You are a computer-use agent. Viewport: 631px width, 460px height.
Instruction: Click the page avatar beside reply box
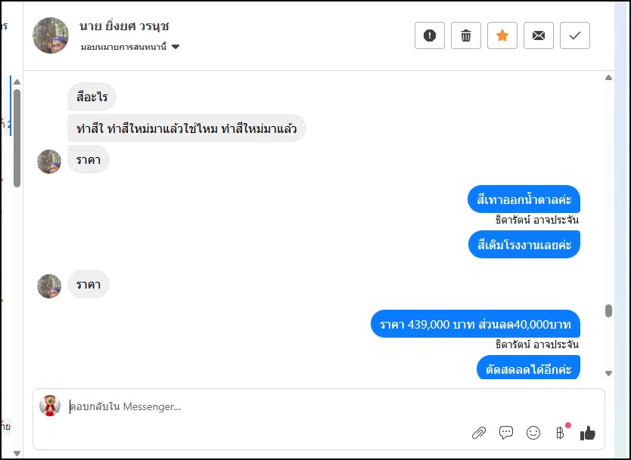click(x=50, y=406)
